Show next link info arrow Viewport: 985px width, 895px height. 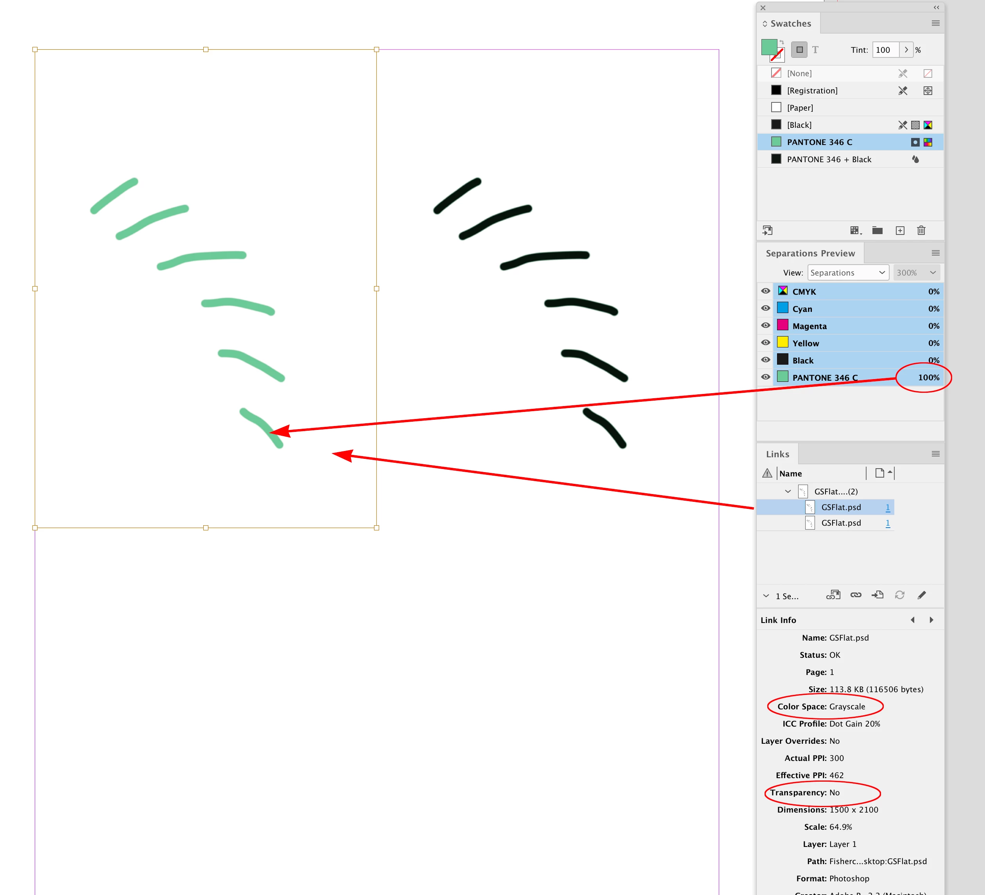pos(931,620)
